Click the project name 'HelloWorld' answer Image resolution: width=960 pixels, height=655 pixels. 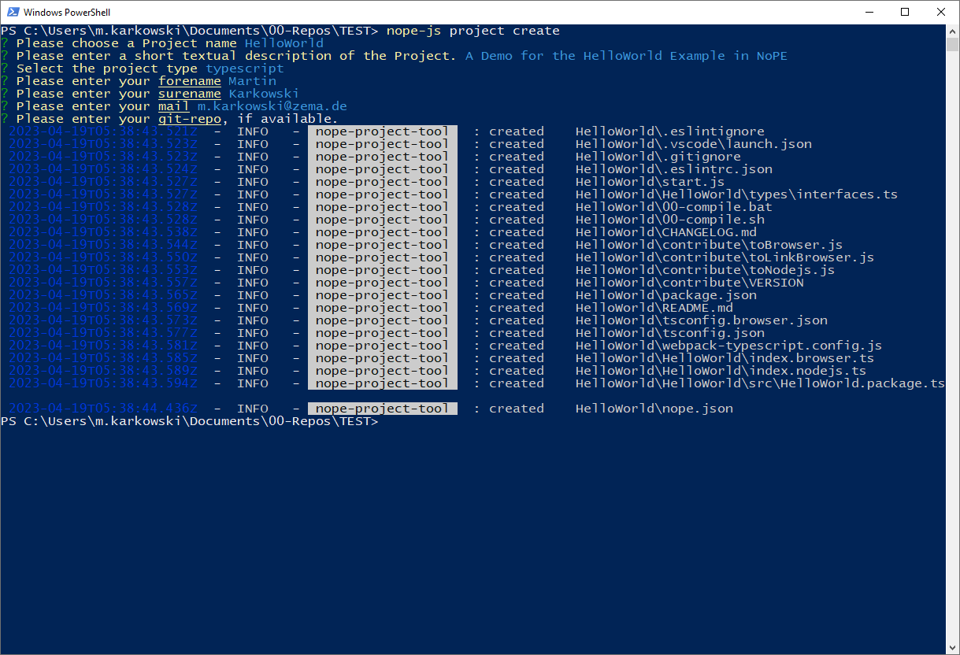(x=284, y=43)
